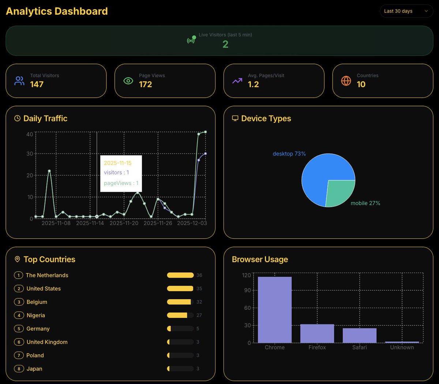Click the Chrome bar in Browser Usage
This screenshot has width=439, height=384.
coord(275,310)
